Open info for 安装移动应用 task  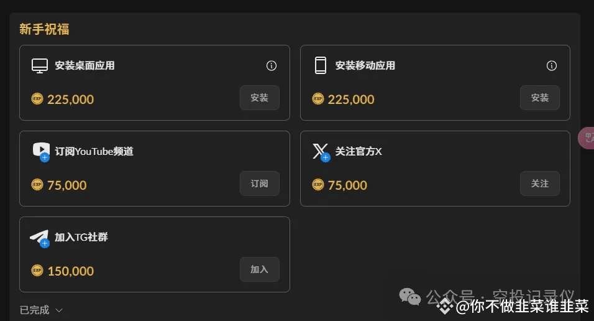(x=552, y=66)
